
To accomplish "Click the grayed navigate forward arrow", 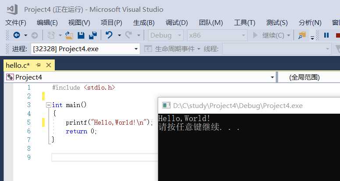I will 35,35.
